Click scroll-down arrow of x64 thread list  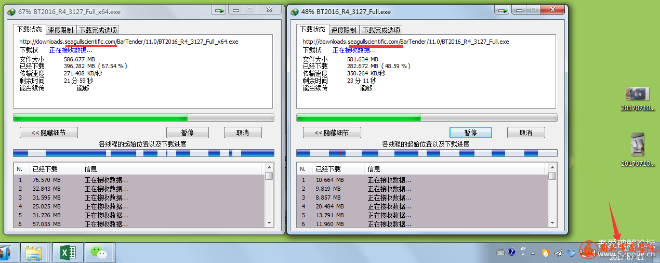269,222
